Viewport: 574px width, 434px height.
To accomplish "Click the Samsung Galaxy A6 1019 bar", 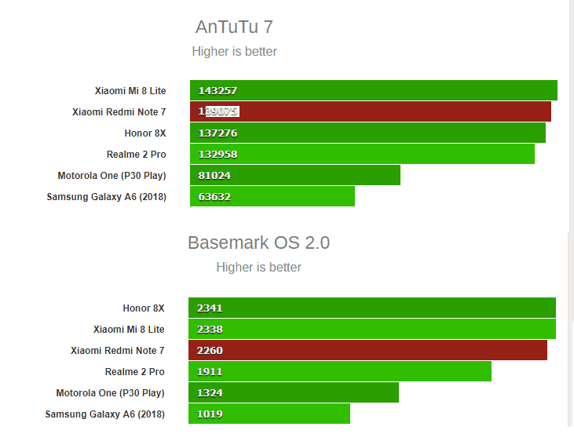I will [x=269, y=414].
